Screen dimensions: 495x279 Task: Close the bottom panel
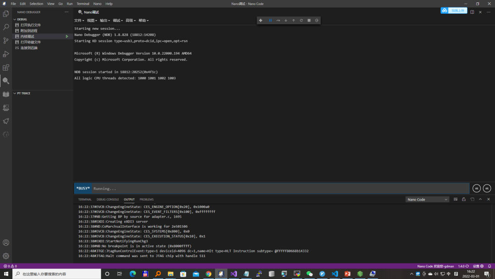click(x=489, y=199)
